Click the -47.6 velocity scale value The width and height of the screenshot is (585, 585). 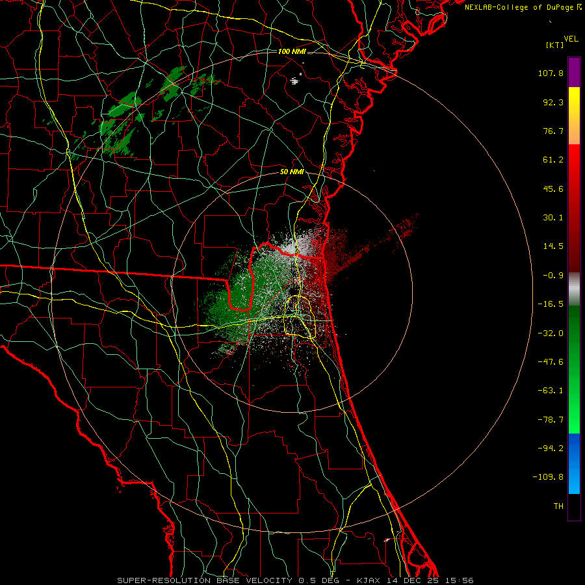pyautogui.click(x=551, y=362)
